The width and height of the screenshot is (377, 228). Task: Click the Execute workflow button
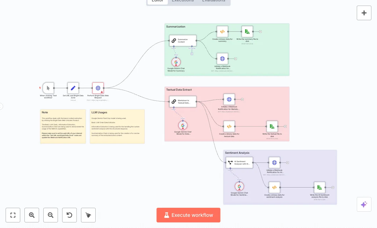click(188, 215)
